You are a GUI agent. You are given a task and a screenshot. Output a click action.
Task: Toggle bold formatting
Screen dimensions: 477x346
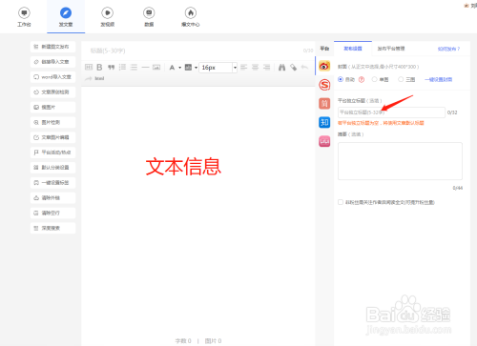pos(99,67)
